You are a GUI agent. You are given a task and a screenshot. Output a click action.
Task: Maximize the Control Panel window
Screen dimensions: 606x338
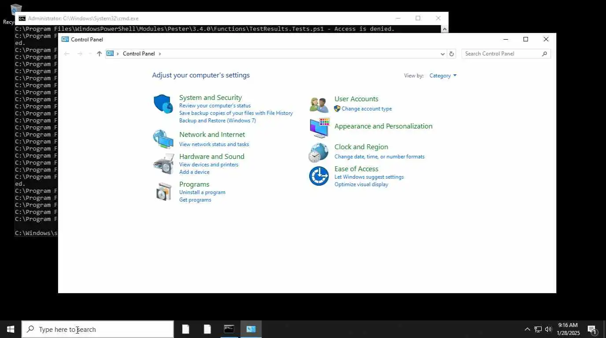click(x=525, y=39)
